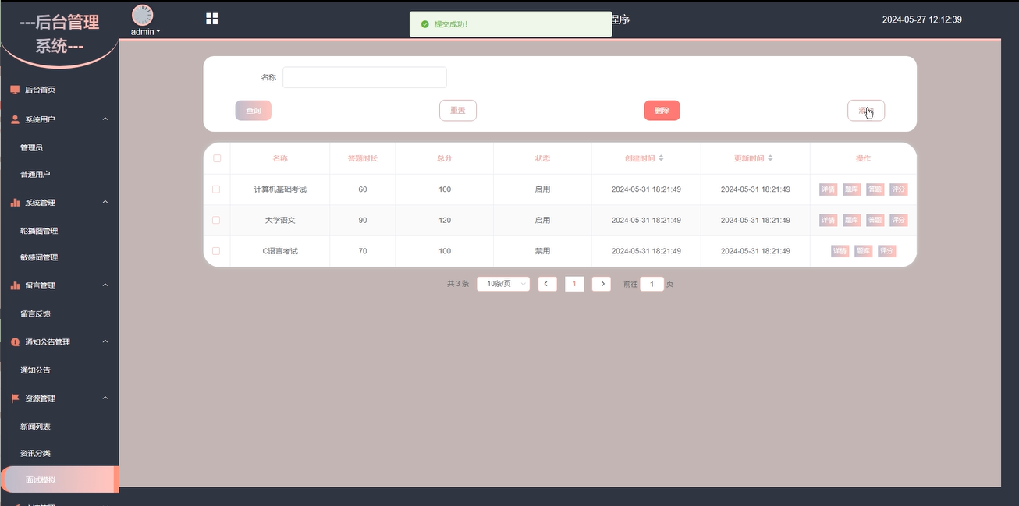Click the bar chart icon beside 留言管理
The image size is (1019, 506).
pos(15,285)
